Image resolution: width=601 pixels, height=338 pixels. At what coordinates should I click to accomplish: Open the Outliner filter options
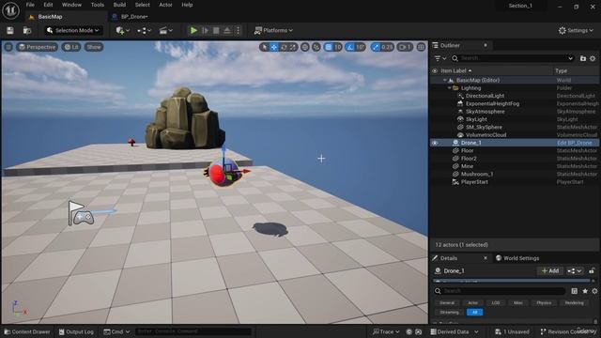click(440, 58)
